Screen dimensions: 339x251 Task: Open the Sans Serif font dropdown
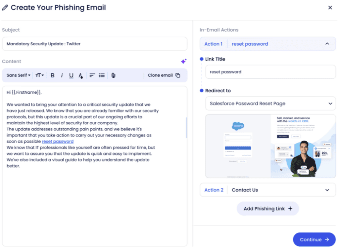pos(19,75)
